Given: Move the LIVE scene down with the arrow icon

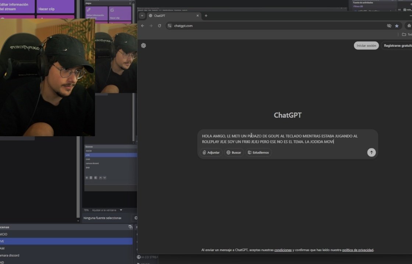Looking at the screenshot, I should point(104,177).
